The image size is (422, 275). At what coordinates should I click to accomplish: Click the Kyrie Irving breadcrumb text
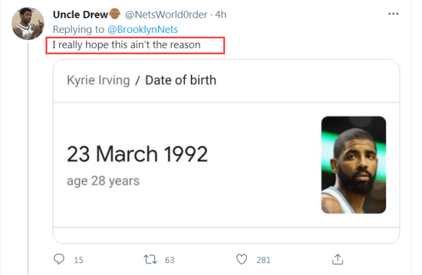pos(98,81)
